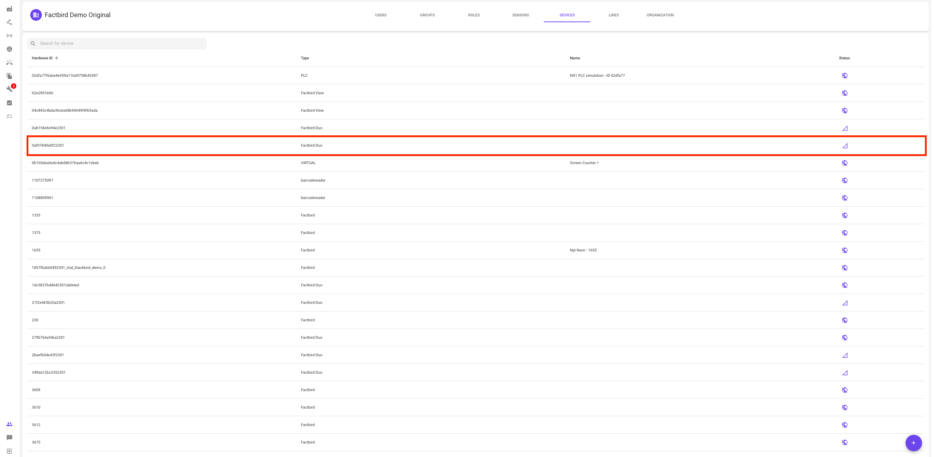Select hardware ID 1335

point(36,215)
